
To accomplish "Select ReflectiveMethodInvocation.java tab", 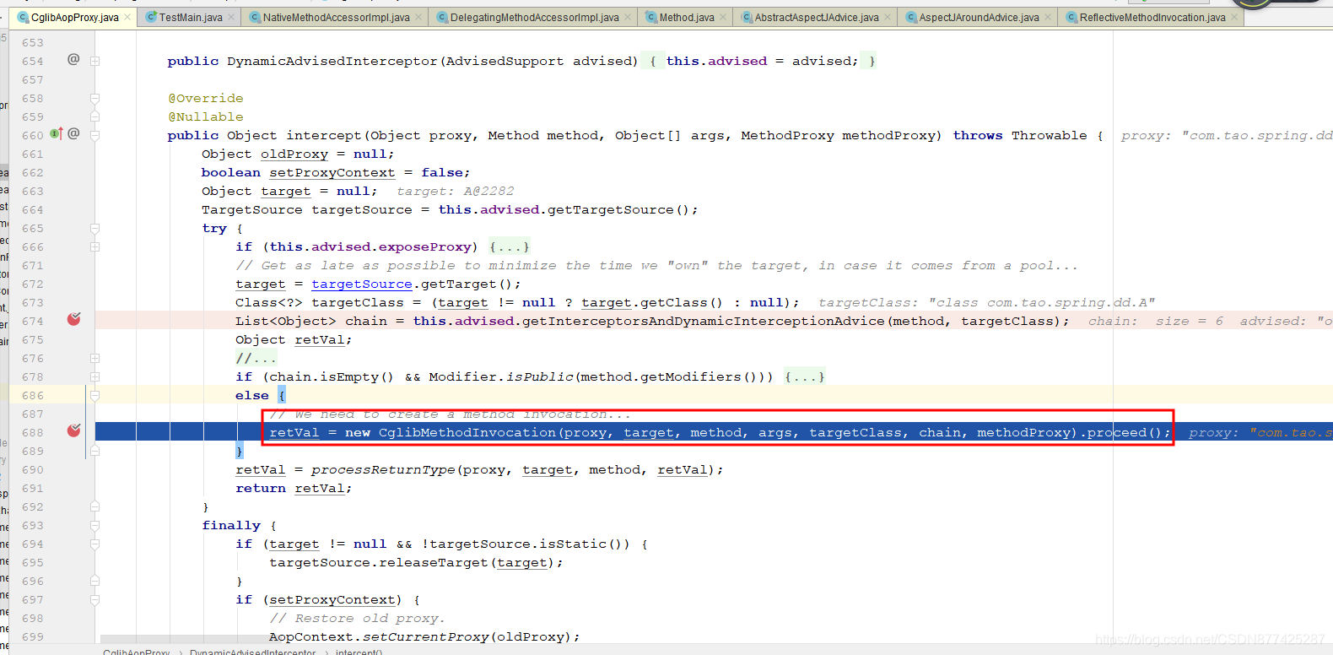I will (1152, 17).
